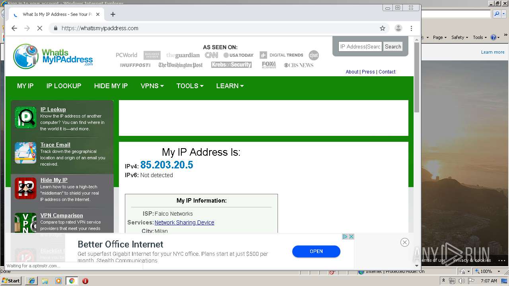This screenshot has height=286, width=509.
Task: Click the tray network icon
Action: [x=452, y=281]
